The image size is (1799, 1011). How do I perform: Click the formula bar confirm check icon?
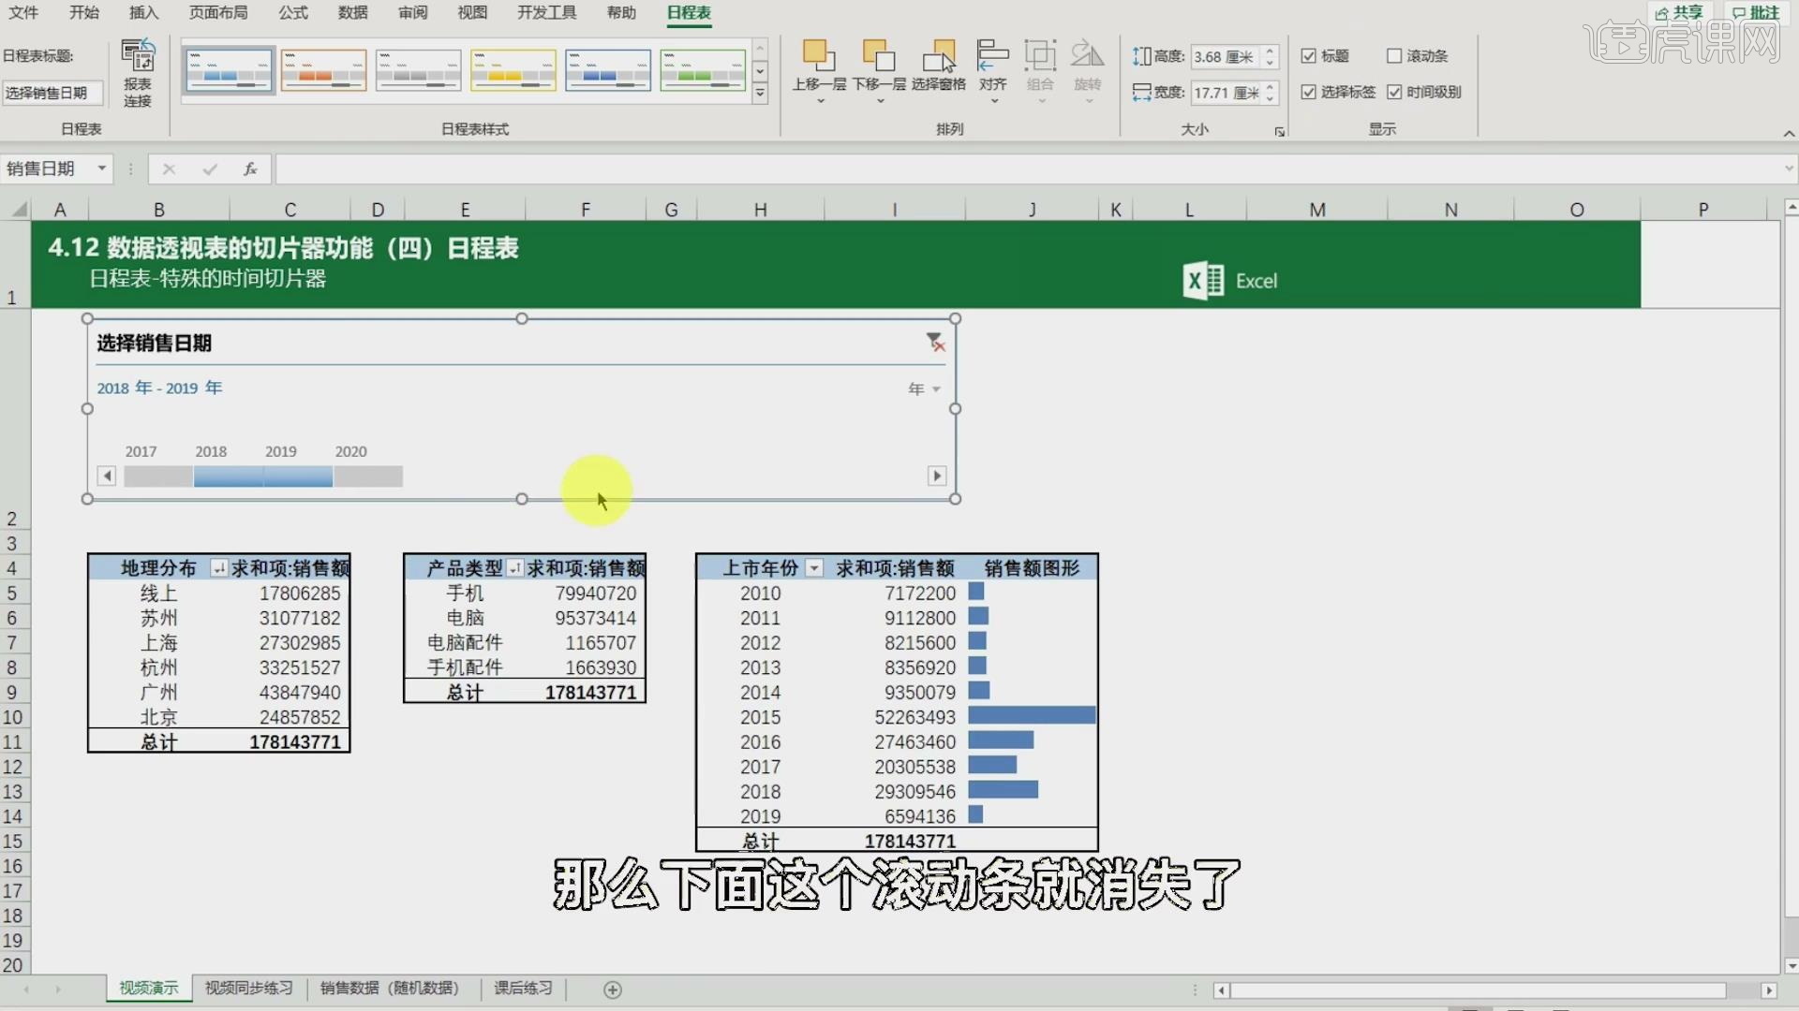(210, 168)
